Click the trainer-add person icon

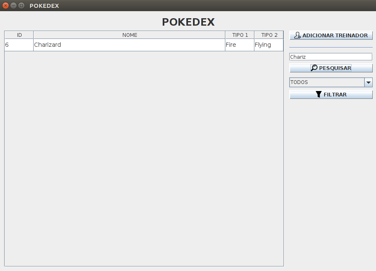[x=297, y=35]
